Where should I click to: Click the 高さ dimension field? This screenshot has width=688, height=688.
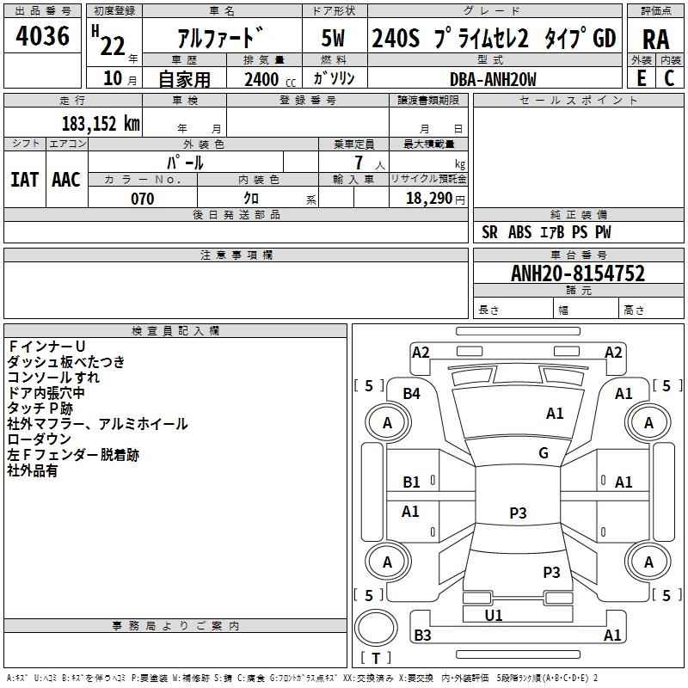point(651,308)
